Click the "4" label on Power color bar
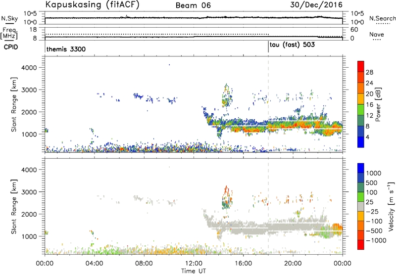The height and width of the screenshot is (274, 396). tap(367, 137)
